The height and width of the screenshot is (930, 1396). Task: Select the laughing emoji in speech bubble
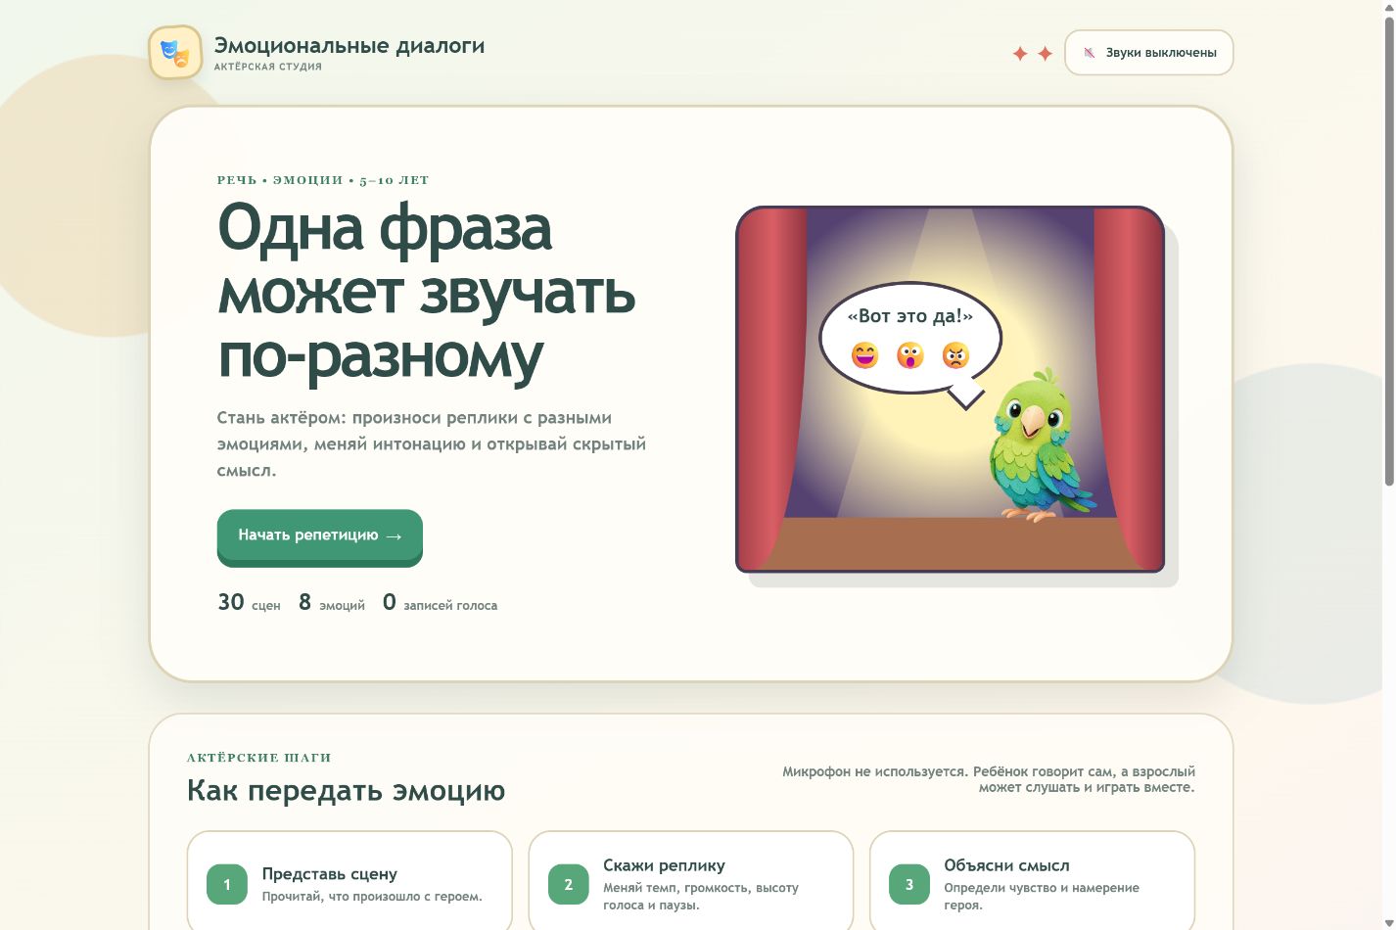pyautogui.click(x=865, y=354)
